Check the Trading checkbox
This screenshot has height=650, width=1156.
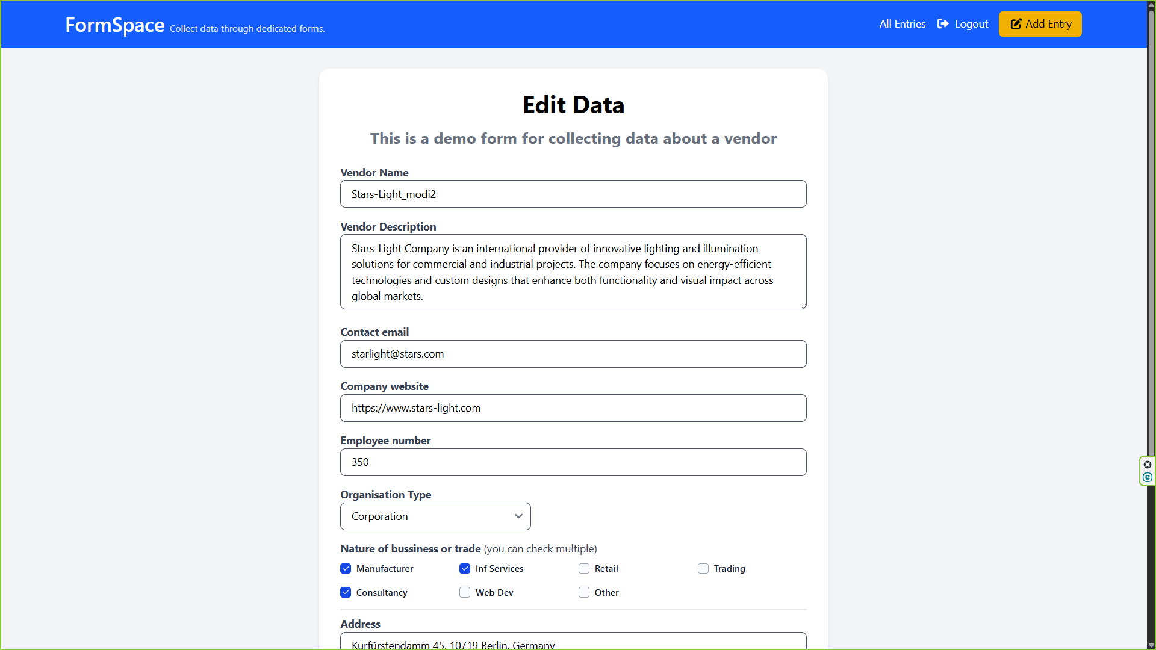703,569
